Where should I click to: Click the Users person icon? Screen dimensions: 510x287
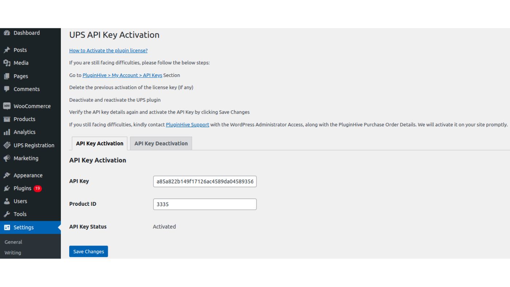coord(7,201)
